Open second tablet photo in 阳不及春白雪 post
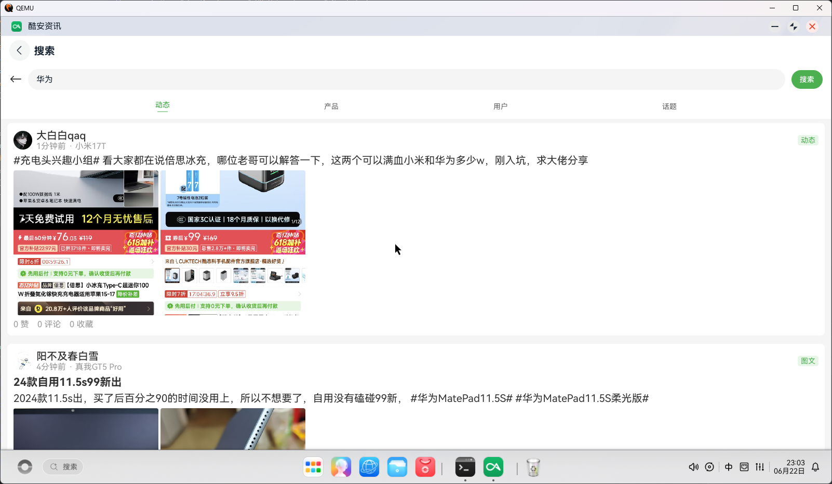 (233, 429)
